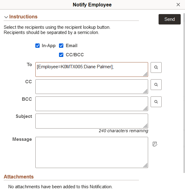Click the BCC box resize handle

tap(145, 108)
